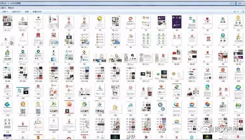Toggle the preview pane icon

click(243, 12)
